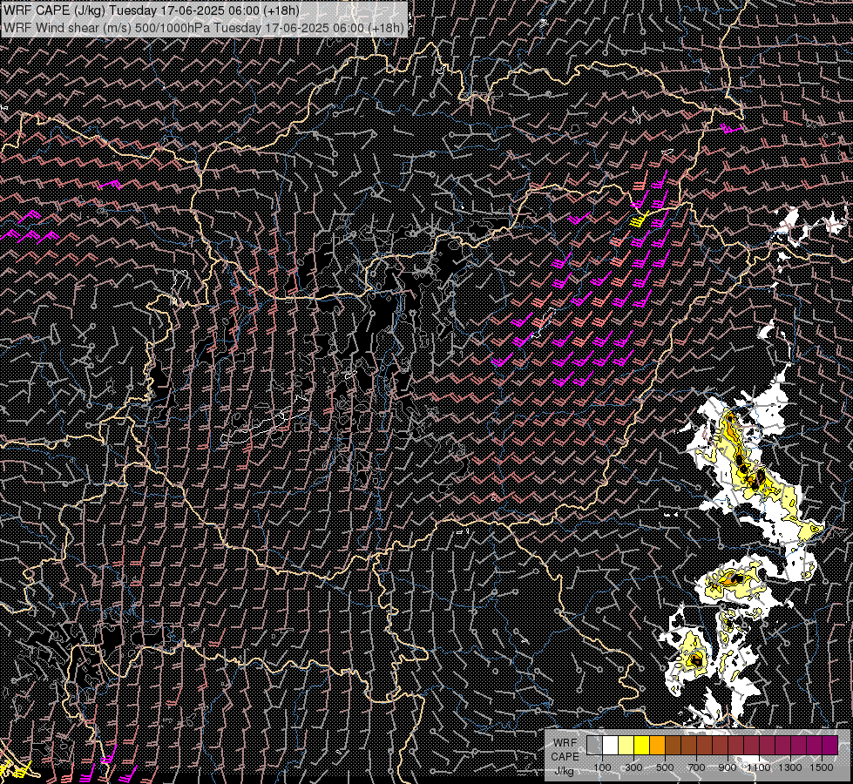This screenshot has width=853, height=784.
Task: Click the 300 legend label
Action: click(633, 767)
